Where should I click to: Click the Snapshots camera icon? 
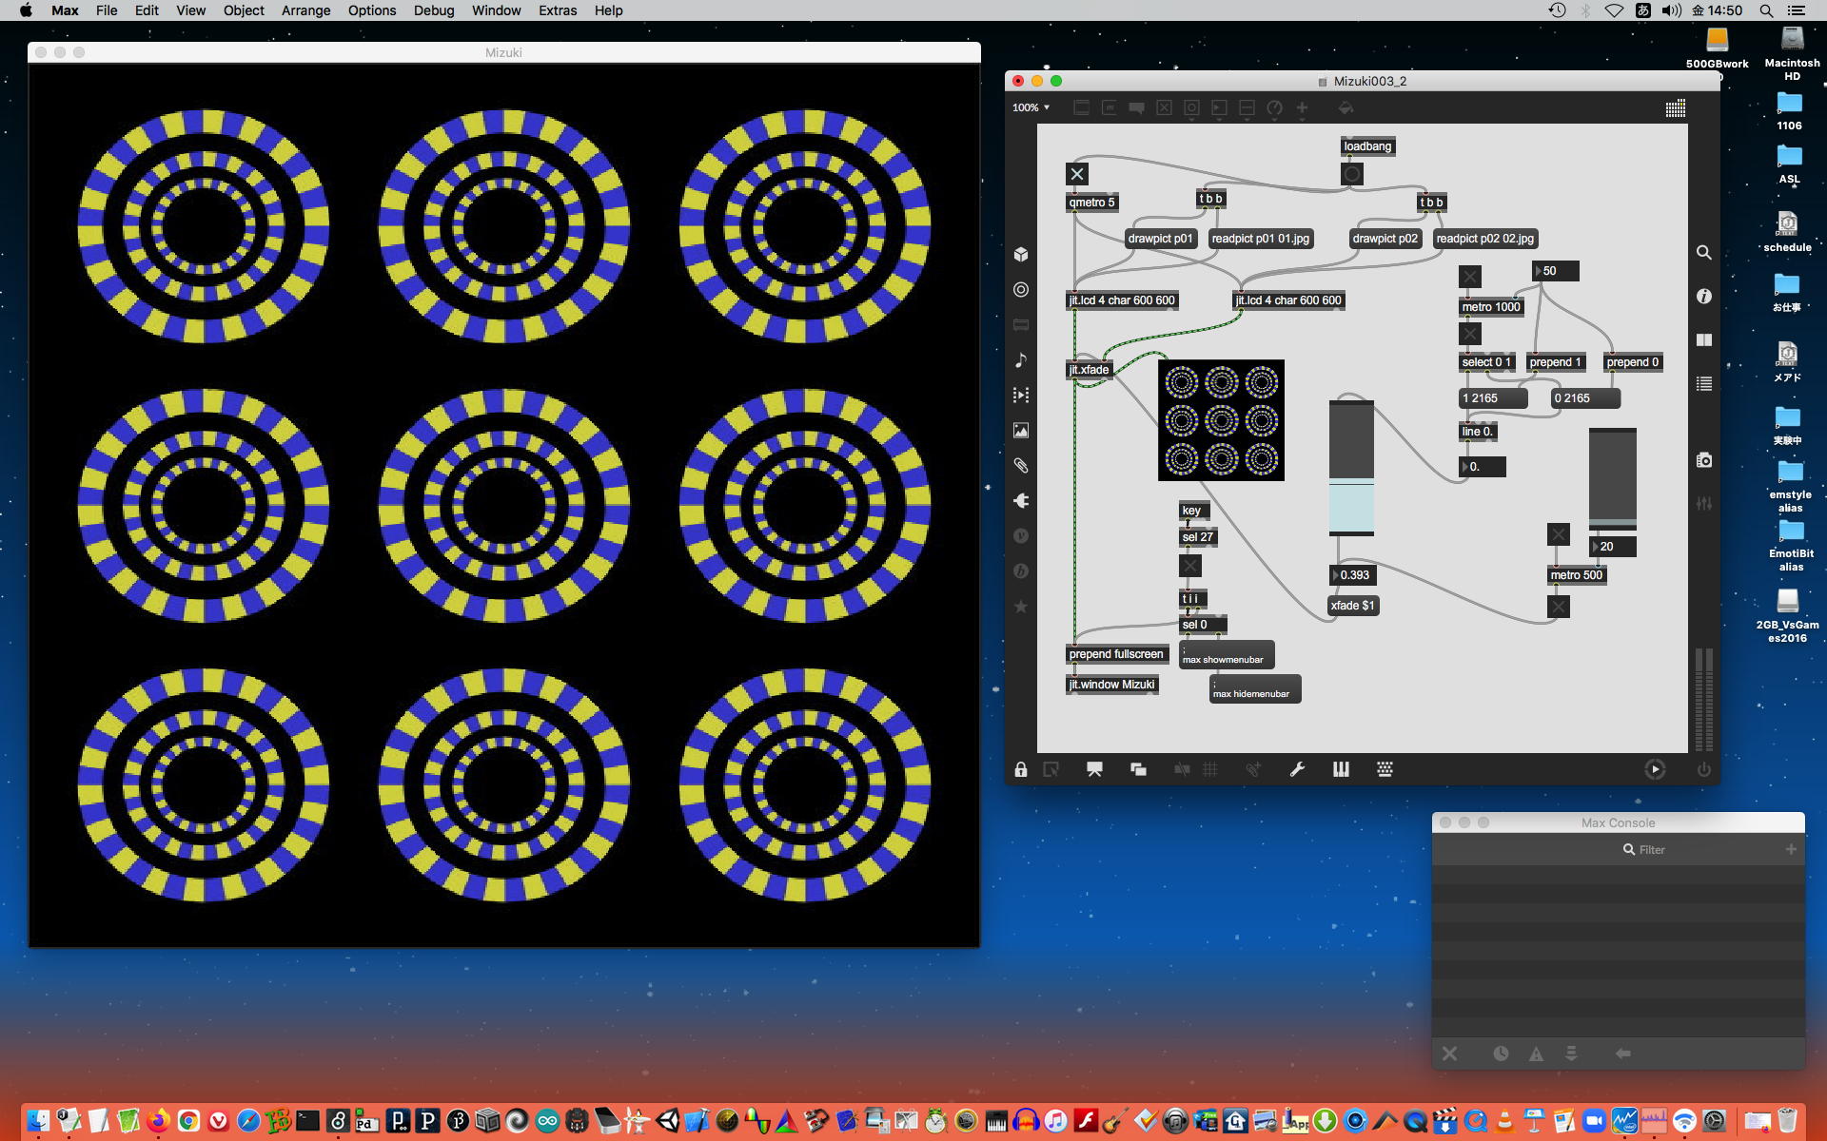[x=1704, y=460]
